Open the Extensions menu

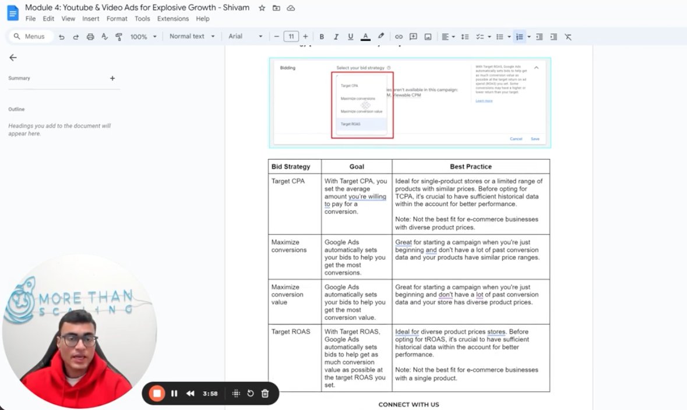click(173, 19)
